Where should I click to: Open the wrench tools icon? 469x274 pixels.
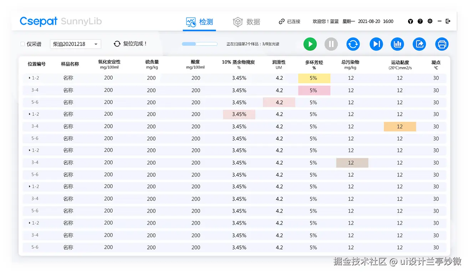[410, 21]
